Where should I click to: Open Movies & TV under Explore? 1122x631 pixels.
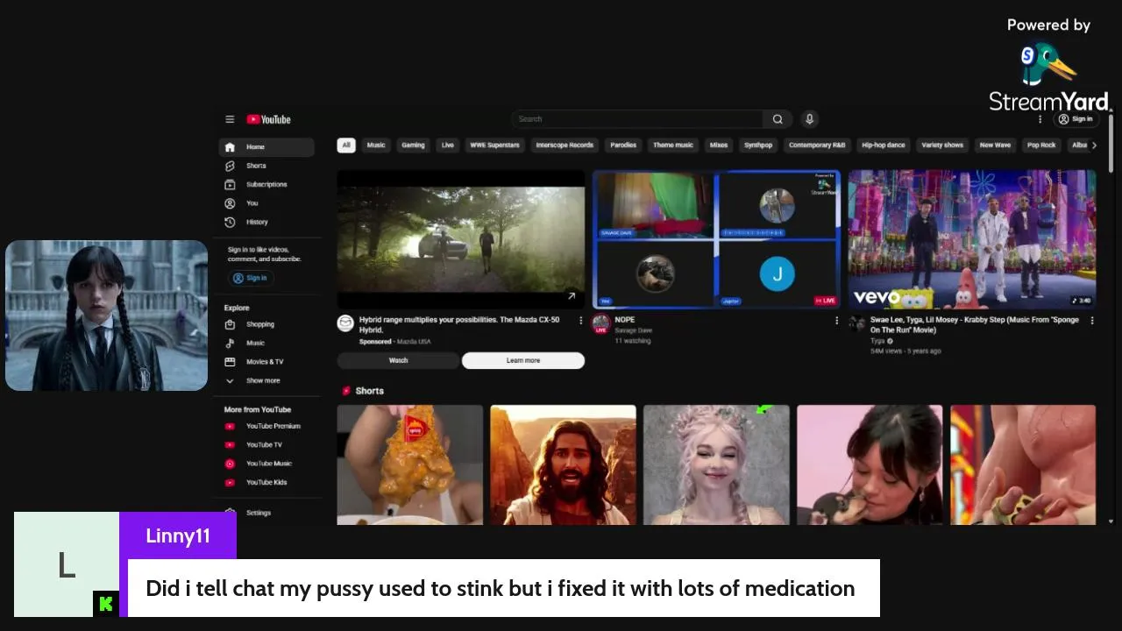pyautogui.click(x=266, y=362)
